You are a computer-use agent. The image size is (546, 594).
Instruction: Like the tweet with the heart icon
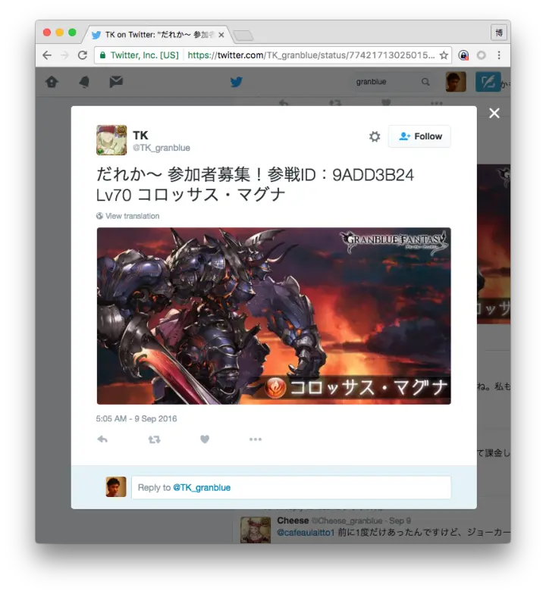pos(205,439)
